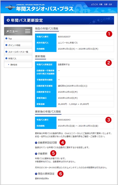Click red annotation badge number 4

coord(63,143)
